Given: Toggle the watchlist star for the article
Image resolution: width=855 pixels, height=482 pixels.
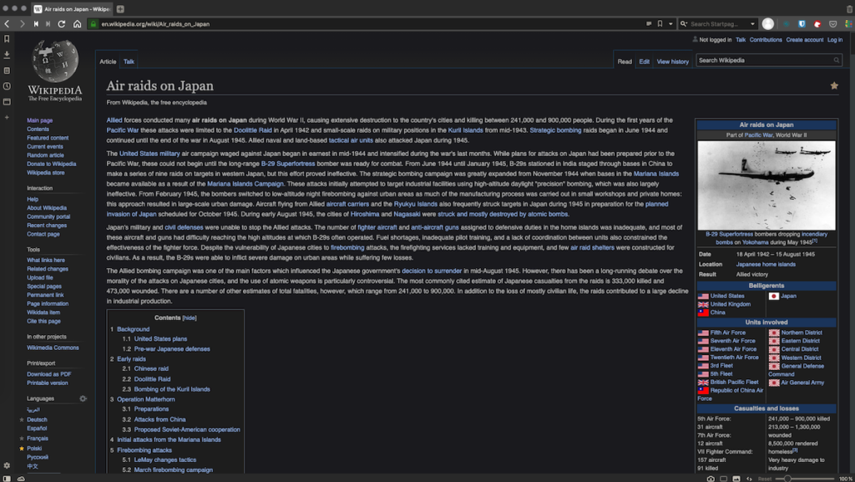Looking at the screenshot, I should (834, 84).
